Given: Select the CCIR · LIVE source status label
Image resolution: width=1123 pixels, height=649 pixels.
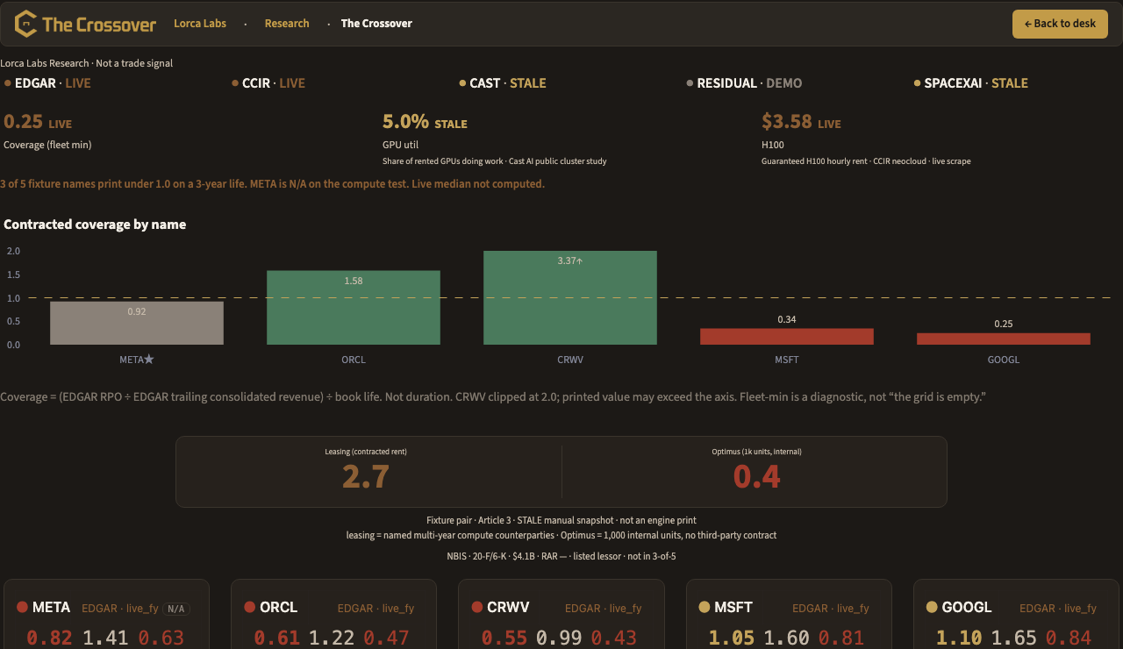Looking at the screenshot, I should coord(274,83).
